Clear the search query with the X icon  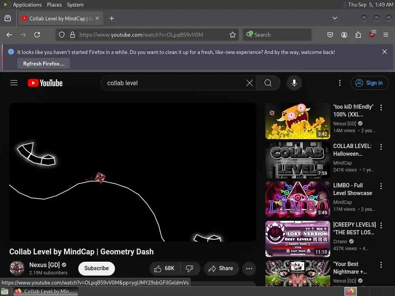point(250,83)
